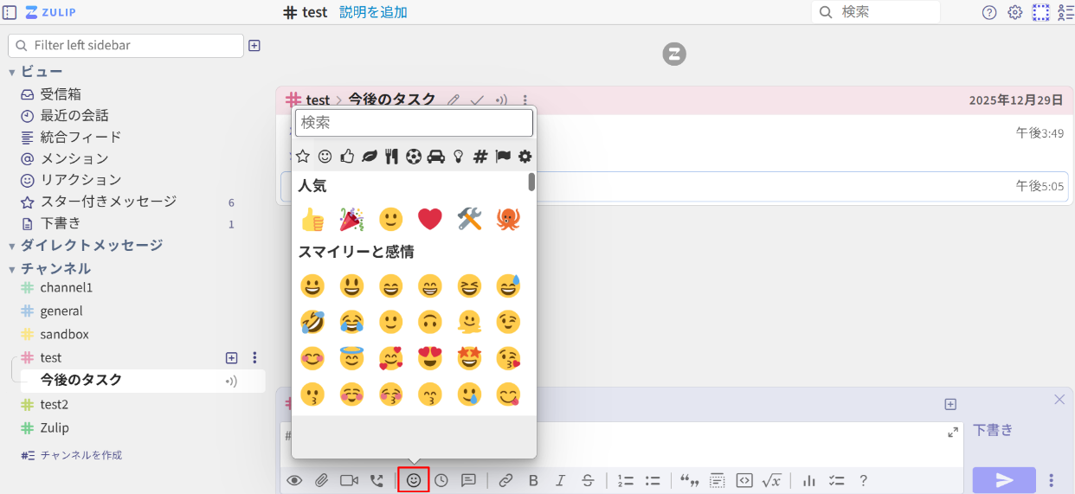Open the three-dot menu for test channel
This screenshot has width=1075, height=494.
(254, 357)
